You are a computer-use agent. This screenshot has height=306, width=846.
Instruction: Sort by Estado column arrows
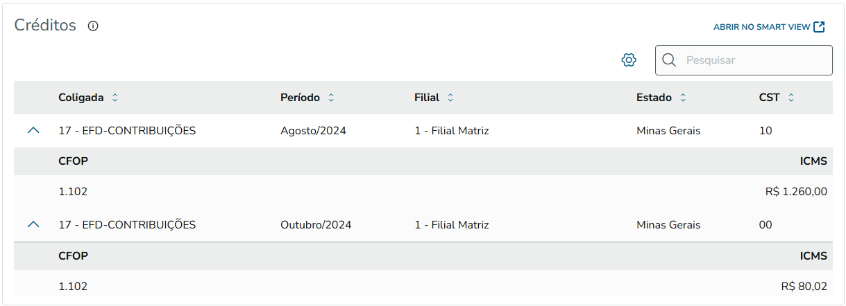pos(683,98)
